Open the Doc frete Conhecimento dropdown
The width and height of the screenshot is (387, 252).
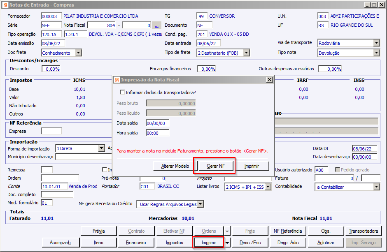click(79, 53)
